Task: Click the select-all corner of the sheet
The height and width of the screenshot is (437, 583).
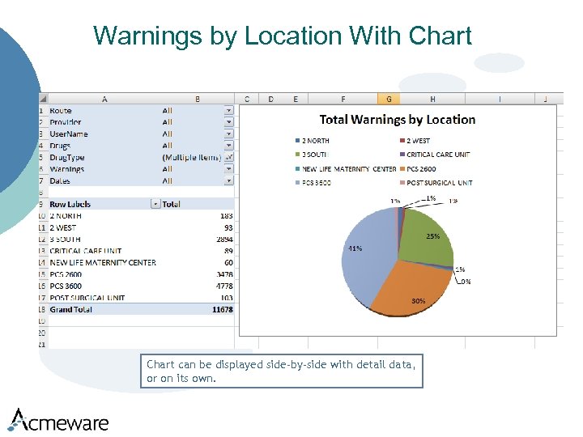Action: 44,99
